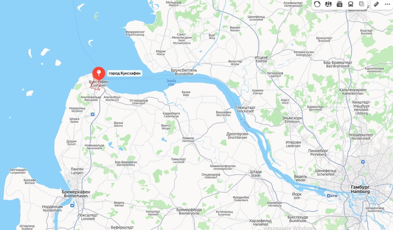Screen dimensions: 393x230
Task: Select the ruler distance tool
Action: pyautogui.click(x=376, y=4)
